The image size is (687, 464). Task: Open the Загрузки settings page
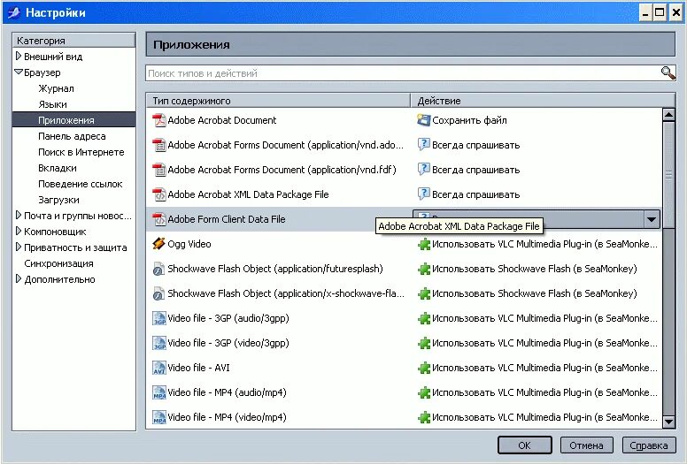pyautogui.click(x=58, y=200)
